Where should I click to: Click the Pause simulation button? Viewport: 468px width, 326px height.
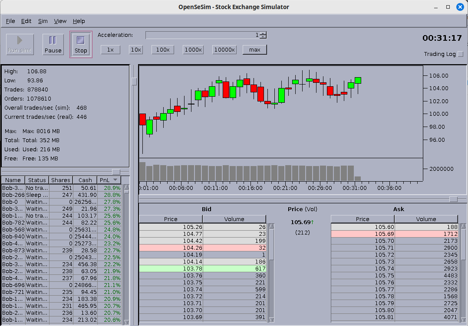[53, 44]
